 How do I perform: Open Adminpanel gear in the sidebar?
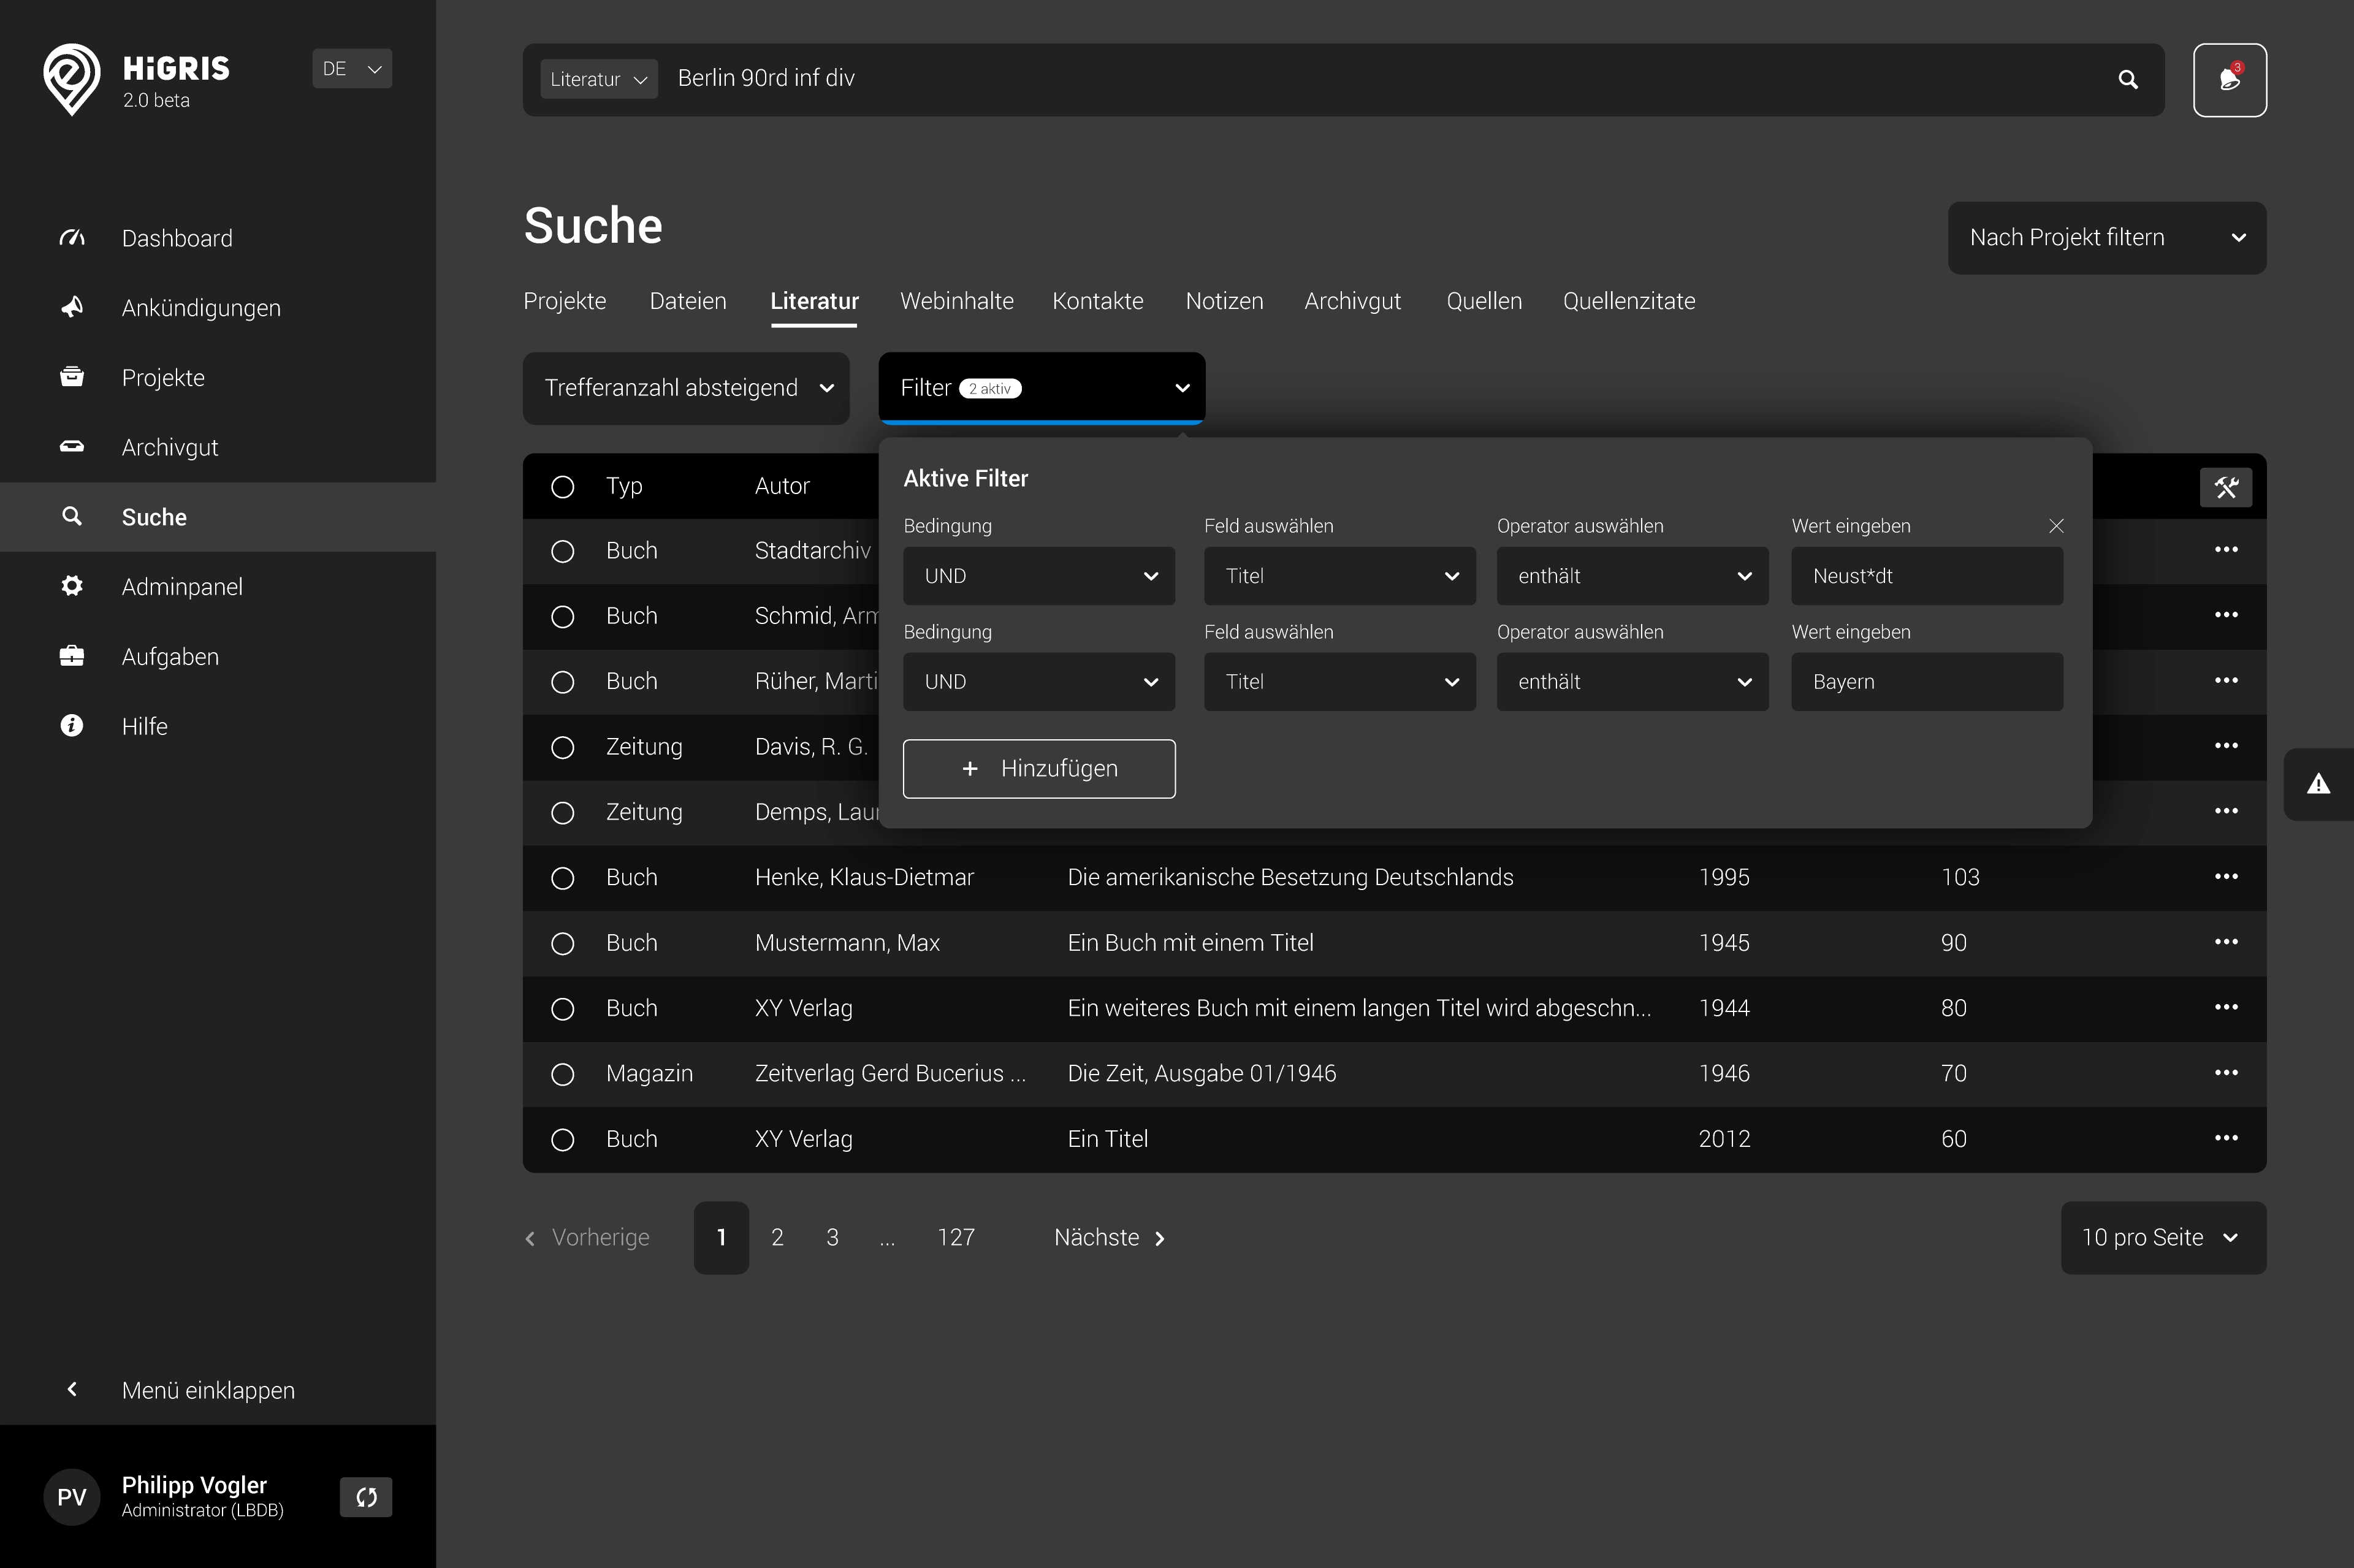(72, 586)
